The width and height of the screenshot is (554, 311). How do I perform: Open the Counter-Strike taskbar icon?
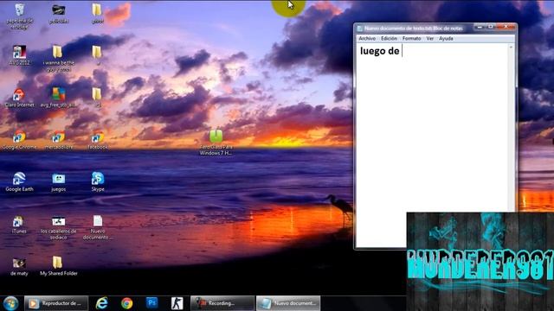[177, 303]
